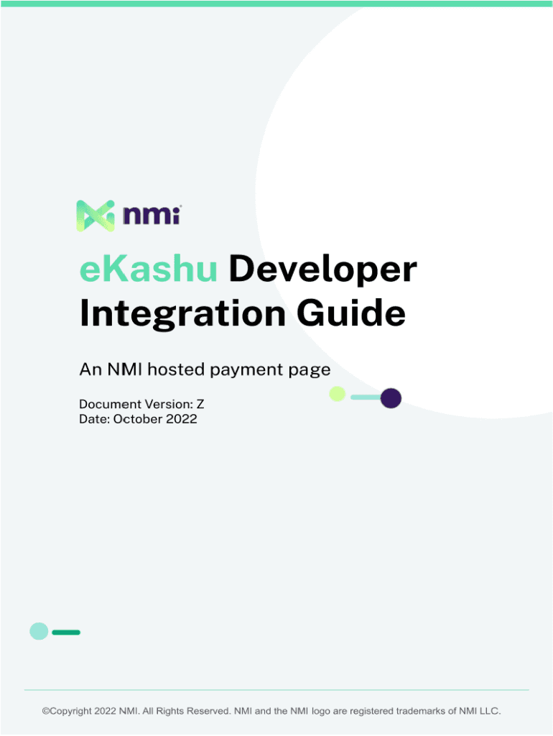Image resolution: width=553 pixels, height=736 pixels.
Task: Click the light green dot beside subtitle
Action: pos(337,394)
